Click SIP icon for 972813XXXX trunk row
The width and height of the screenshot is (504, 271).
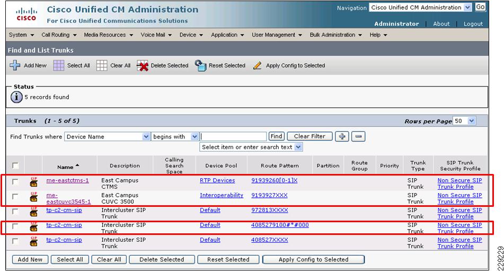pyautogui.click(x=34, y=212)
